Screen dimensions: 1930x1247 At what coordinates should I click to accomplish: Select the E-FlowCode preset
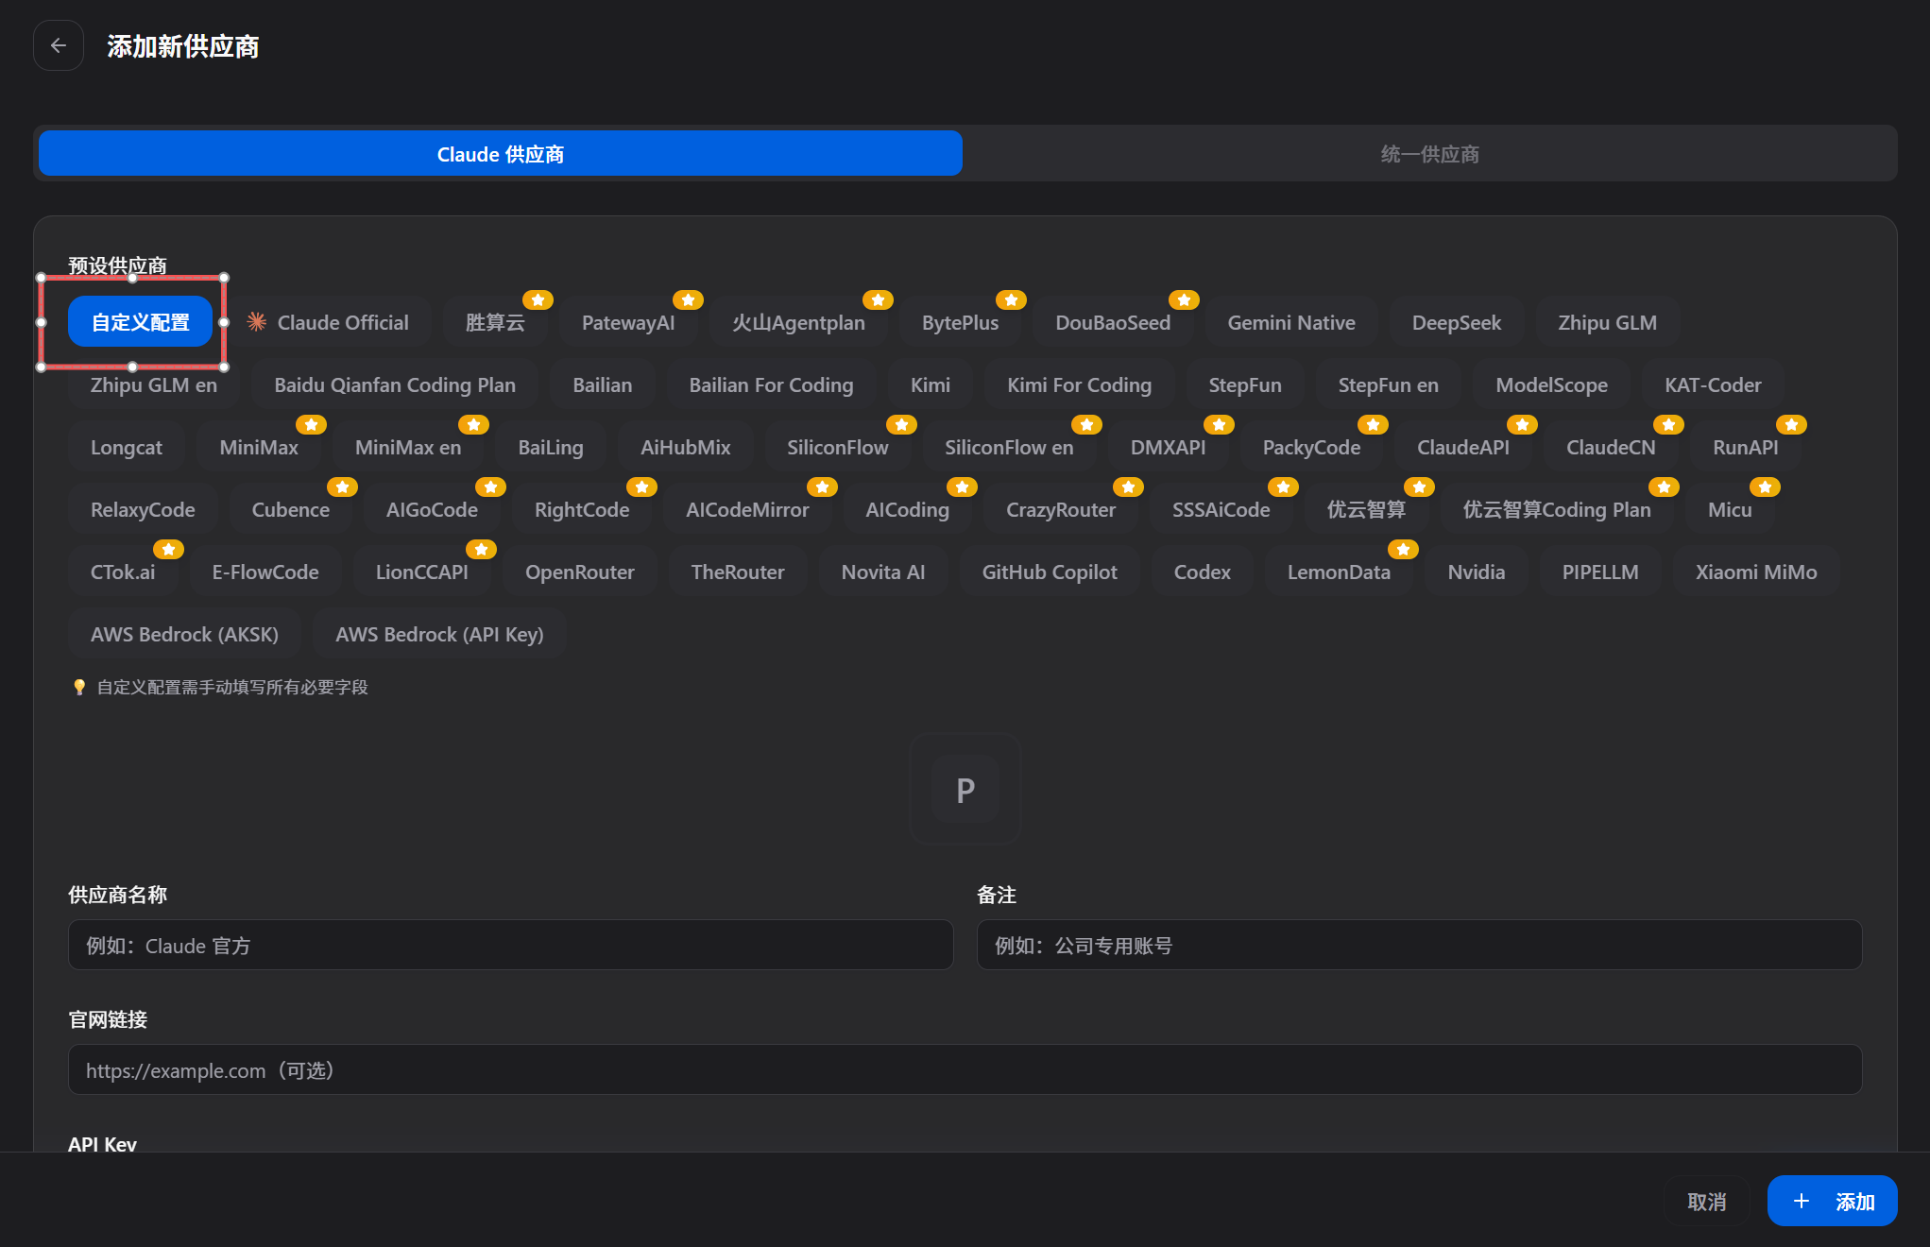pyautogui.click(x=265, y=572)
